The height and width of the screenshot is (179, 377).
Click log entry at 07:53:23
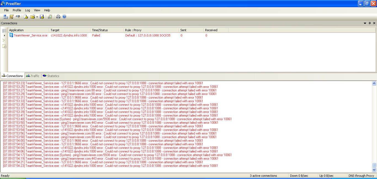coord(103,83)
